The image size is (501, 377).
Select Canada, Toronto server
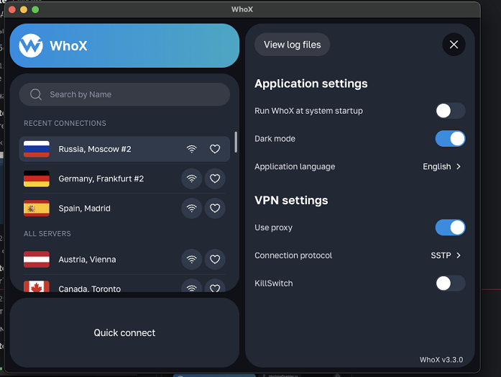click(124, 286)
